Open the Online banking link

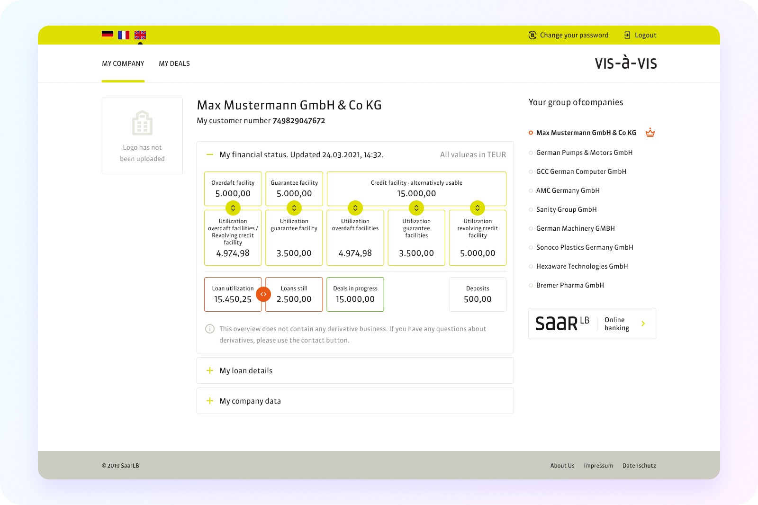tap(592, 324)
